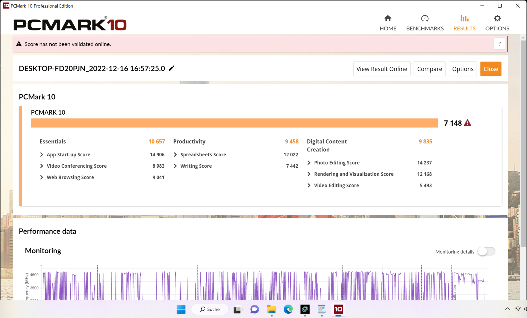Go to the HOME tab
This screenshot has width=527, height=318.
(388, 23)
